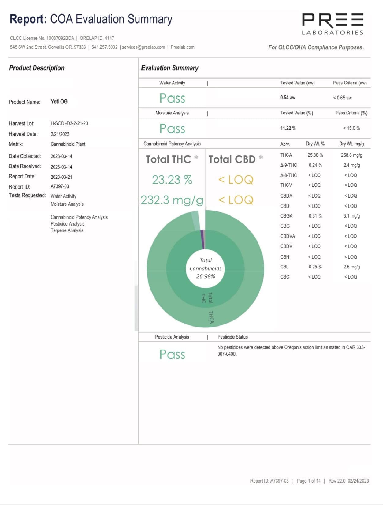The image size is (390, 505).
Task: Click the Evaluation Summary section heading
Action: click(x=169, y=68)
